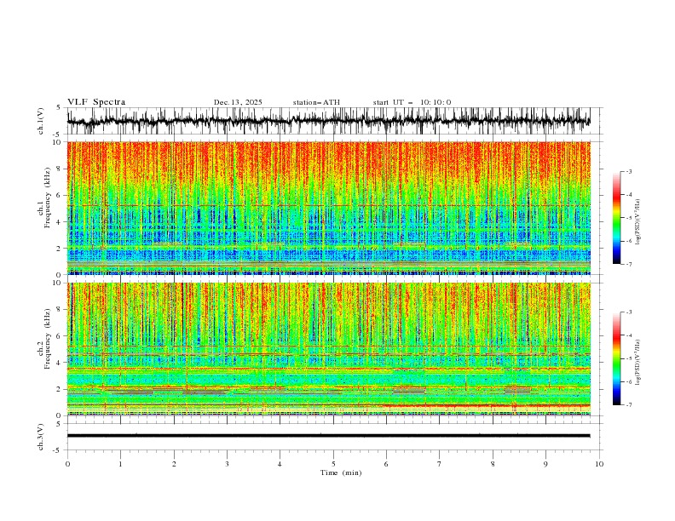The height and width of the screenshot is (521, 675).
Task: Click the ch.3 black waveform strip
Action: coord(328,436)
